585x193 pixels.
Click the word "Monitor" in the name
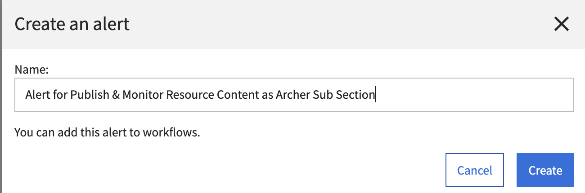pyautogui.click(x=143, y=95)
